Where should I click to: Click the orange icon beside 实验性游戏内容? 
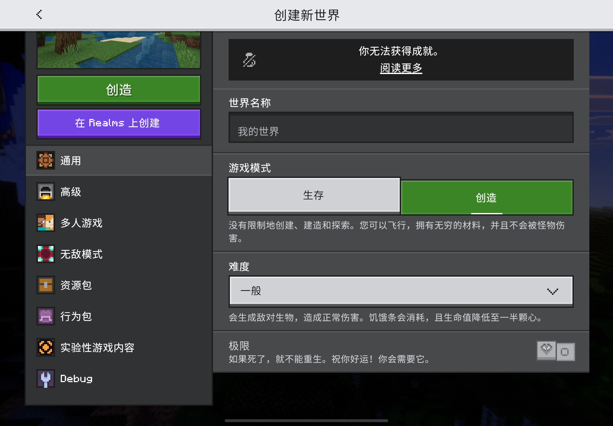46,347
